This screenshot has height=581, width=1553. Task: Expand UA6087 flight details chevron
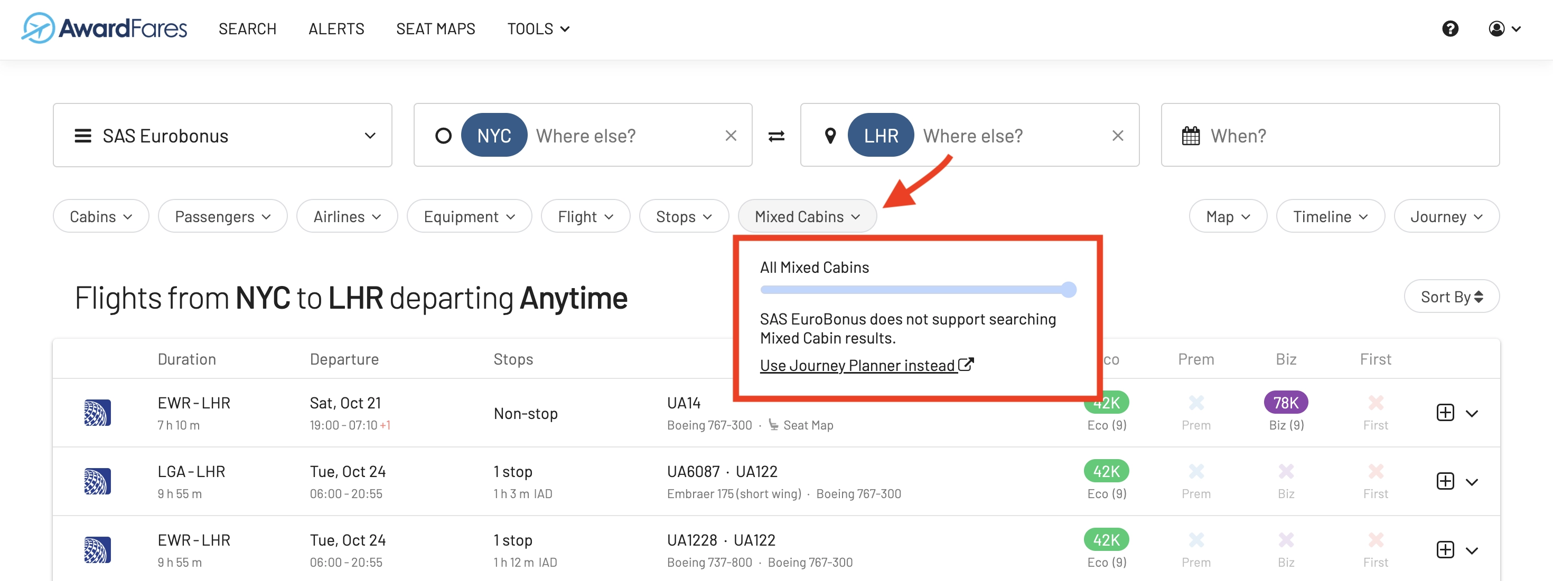click(1472, 482)
